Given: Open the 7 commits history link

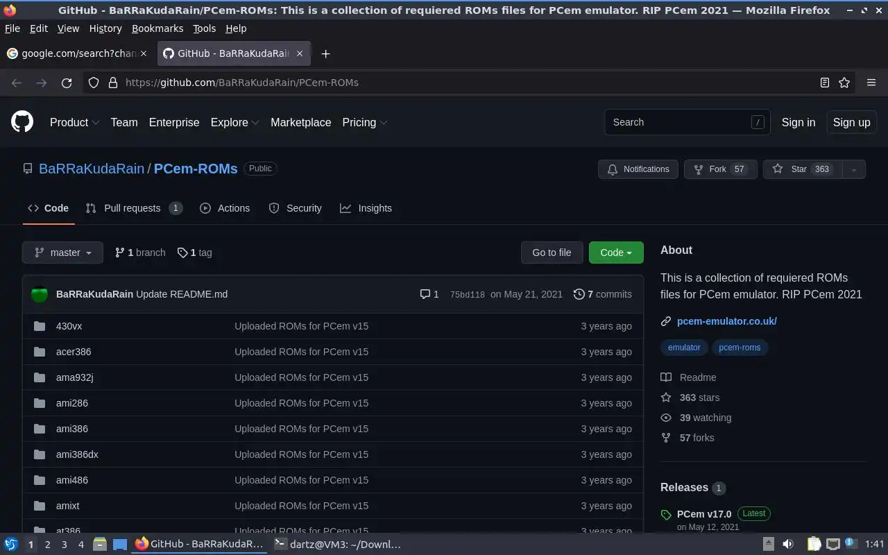Looking at the screenshot, I should point(603,294).
